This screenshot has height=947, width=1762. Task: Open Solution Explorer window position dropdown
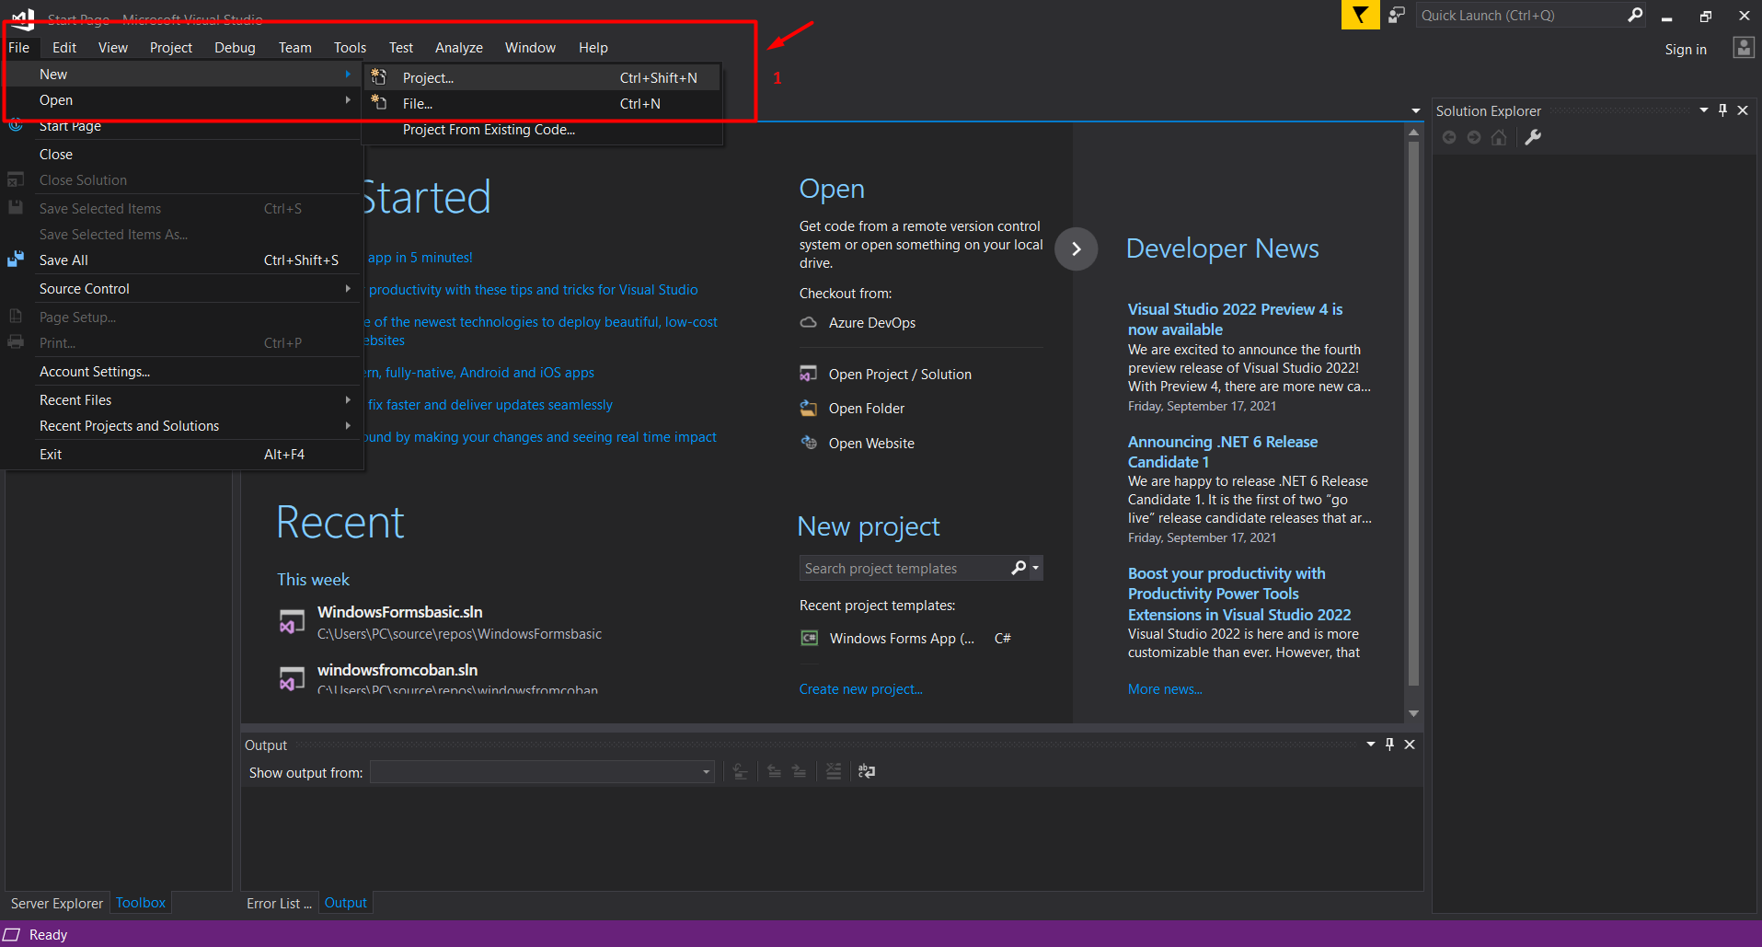point(1703,110)
